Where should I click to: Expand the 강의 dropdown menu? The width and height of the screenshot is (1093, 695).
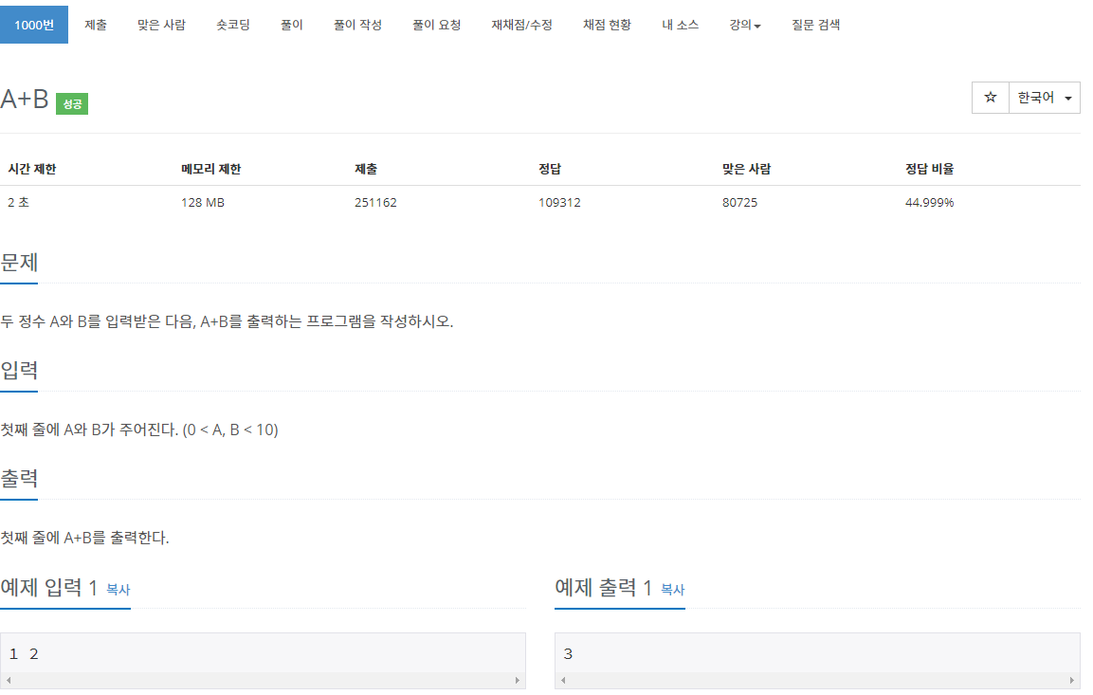tap(744, 25)
